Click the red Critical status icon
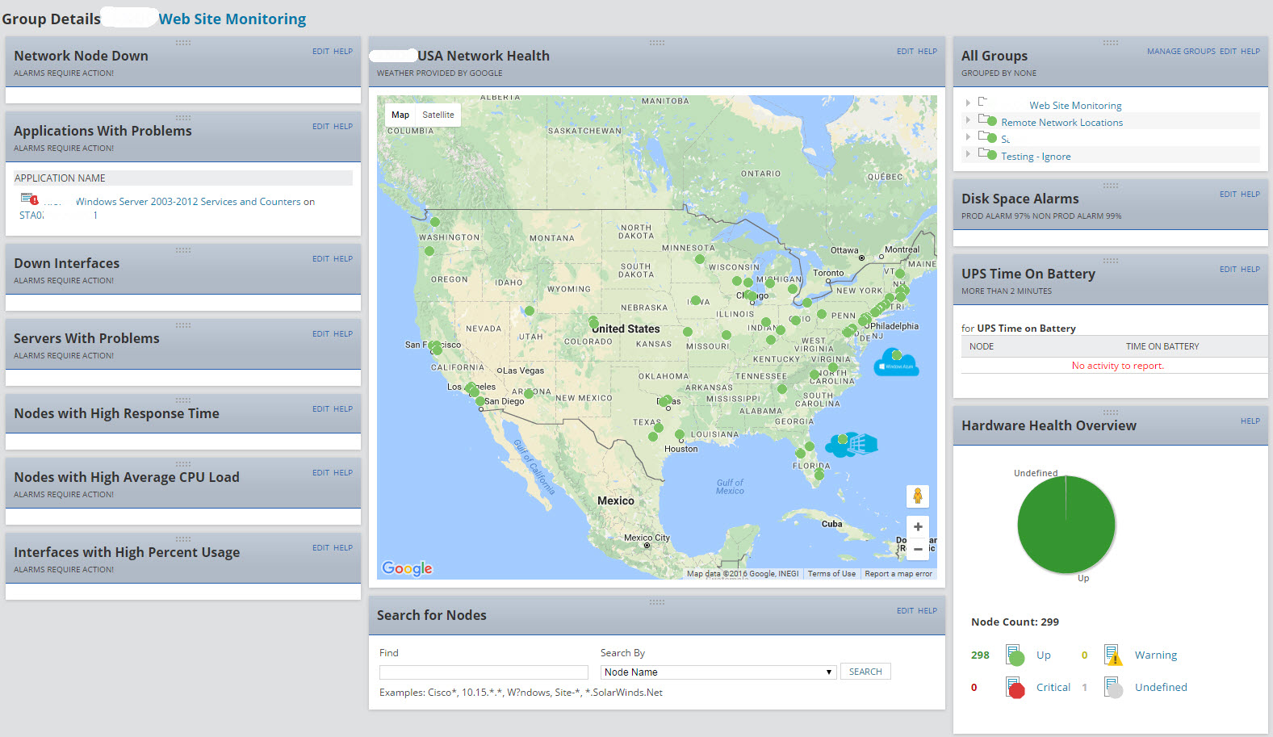This screenshot has height=737, width=1273. (x=1015, y=687)
